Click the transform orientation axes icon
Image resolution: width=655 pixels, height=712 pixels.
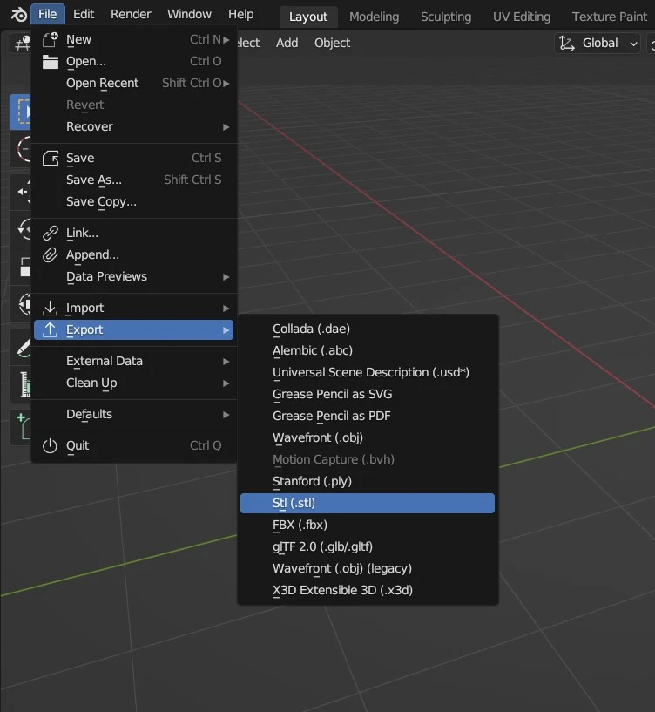567,43
